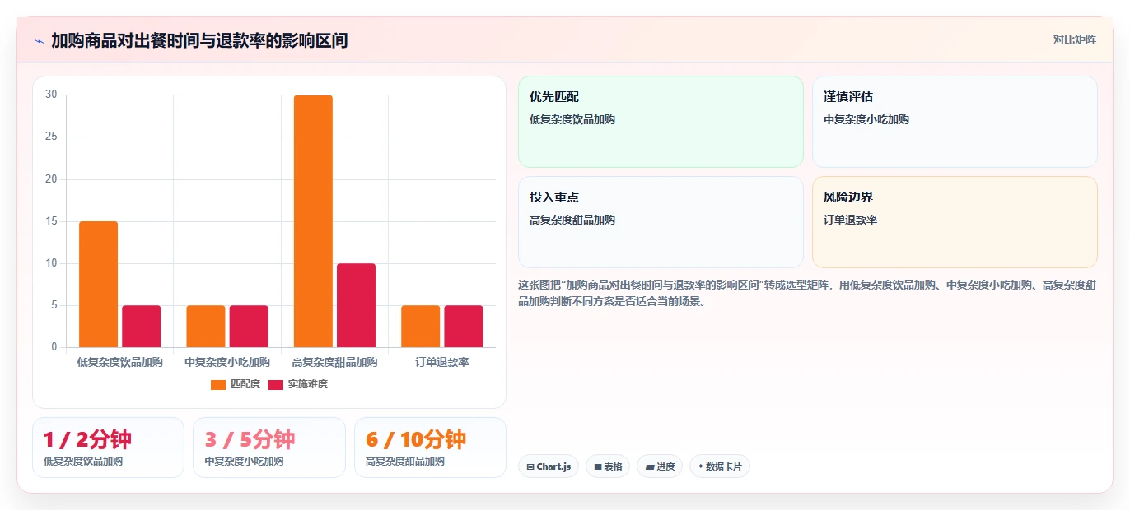
Task: Click red 实施难度 bar for 订单退款率
Action: click(x=464, y=327)
